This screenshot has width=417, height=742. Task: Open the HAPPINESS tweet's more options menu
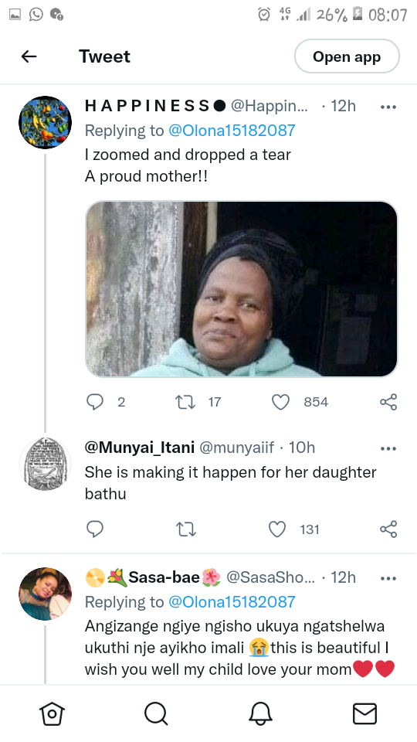click(x=388, y=107)
